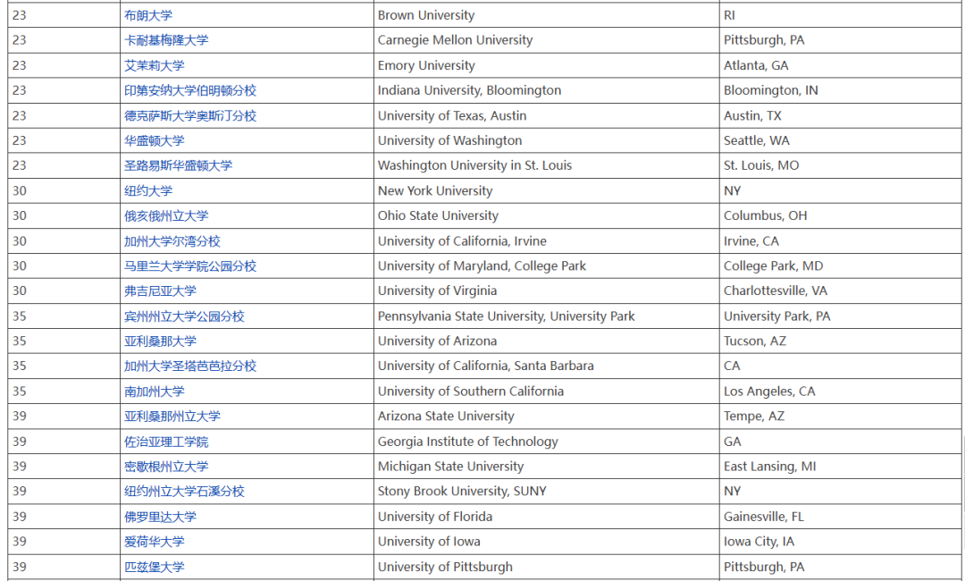965x581 pixels.
Task: Click Stony Brook University, SUNY text
Action: [462, 491]
